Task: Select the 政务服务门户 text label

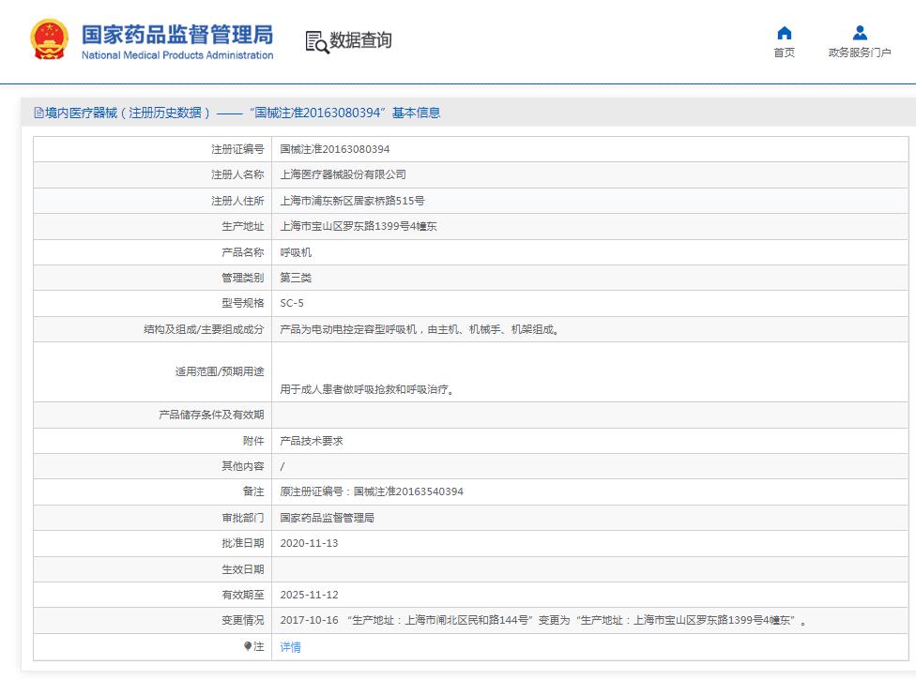Action: pos(860,53)
